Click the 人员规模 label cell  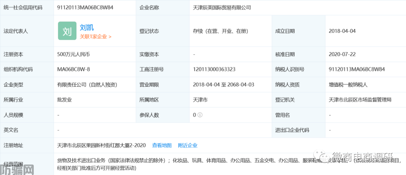click(x=27, y=115)
